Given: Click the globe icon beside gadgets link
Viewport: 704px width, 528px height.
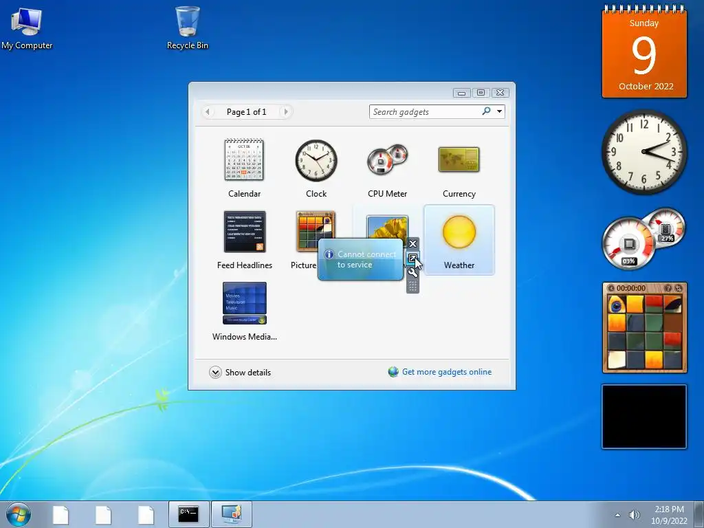Looking at the screenshot, I should coord(393,372).
